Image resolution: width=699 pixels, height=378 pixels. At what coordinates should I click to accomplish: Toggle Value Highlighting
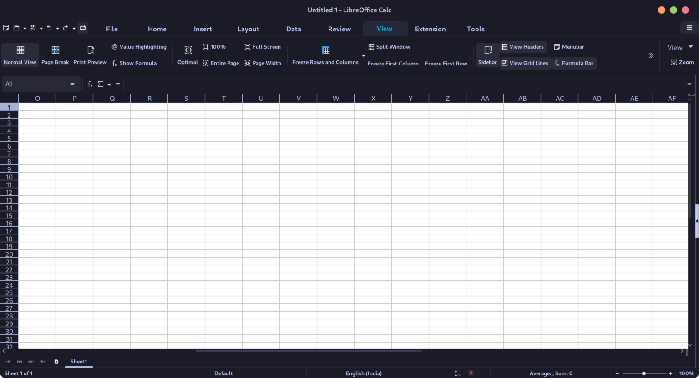click(x=139, y=46)
